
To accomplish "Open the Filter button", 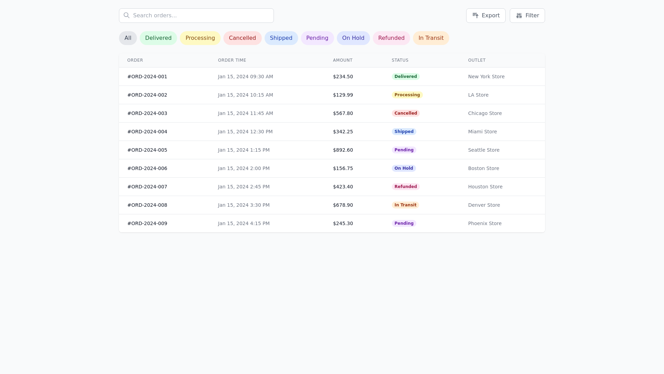I will [x=527, y=16].
